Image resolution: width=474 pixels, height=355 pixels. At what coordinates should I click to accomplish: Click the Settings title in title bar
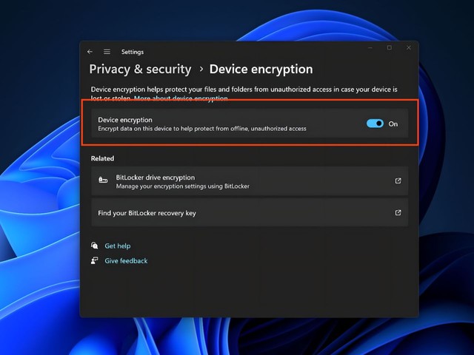click(133, 52)
